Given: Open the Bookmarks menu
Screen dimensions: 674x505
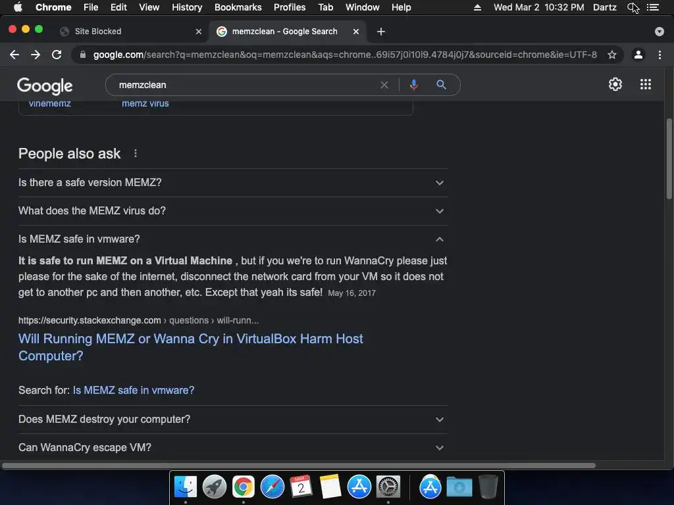Looking at the screenshot, I should 238,7.
